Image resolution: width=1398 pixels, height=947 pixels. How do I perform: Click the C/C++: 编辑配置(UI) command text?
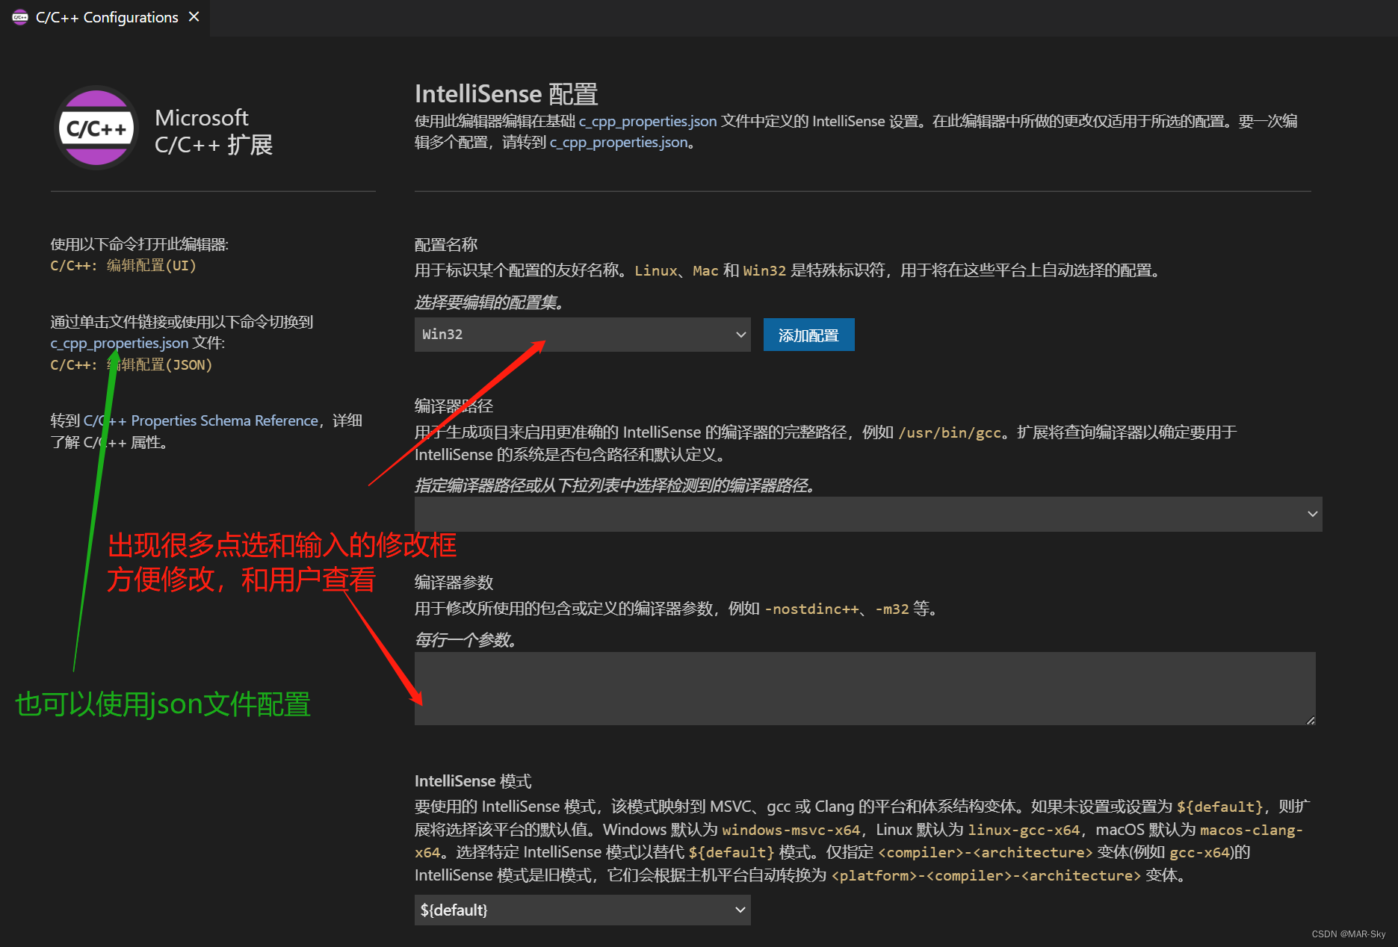[x=123, y=266]
